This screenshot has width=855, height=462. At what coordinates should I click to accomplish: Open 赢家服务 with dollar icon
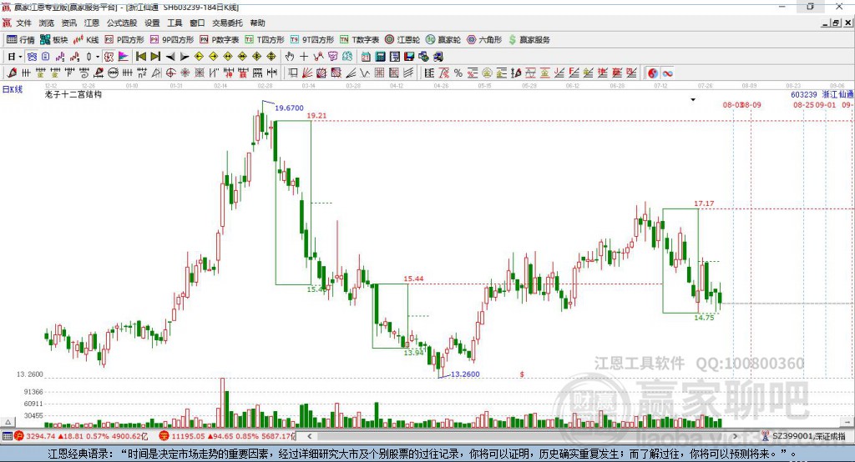pyautogui.click(x=529, y=40)
